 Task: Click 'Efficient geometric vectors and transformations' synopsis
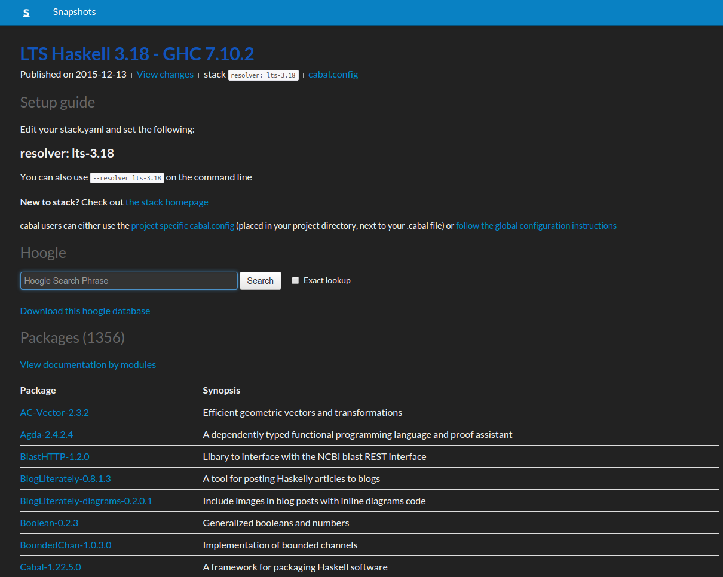(302, 412)
